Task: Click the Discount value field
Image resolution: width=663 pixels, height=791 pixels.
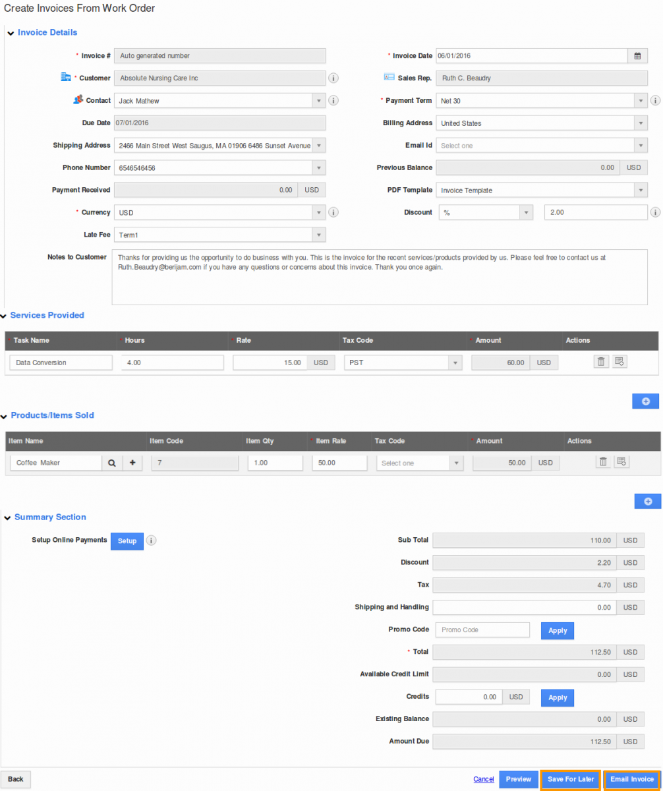Action: (x=596, y=213)
